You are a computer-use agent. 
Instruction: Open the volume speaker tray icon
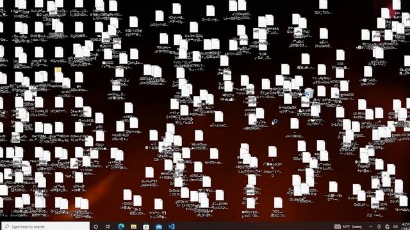[395, 227]
